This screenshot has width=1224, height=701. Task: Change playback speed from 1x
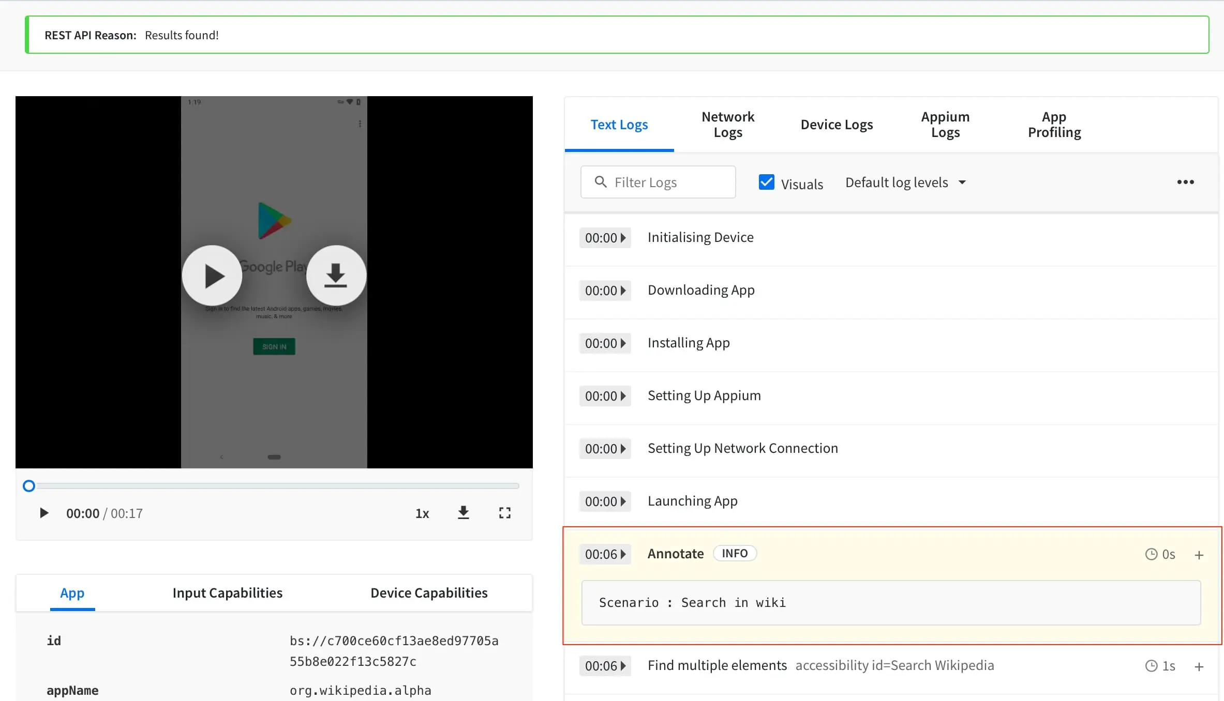pyautogui.click(x=422, y=513)
